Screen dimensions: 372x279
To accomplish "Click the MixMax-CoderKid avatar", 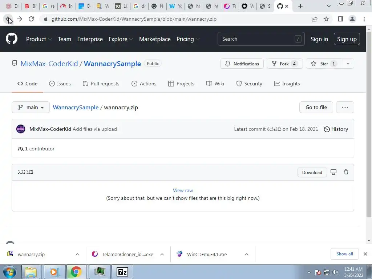I will click(x=21, y=129).
